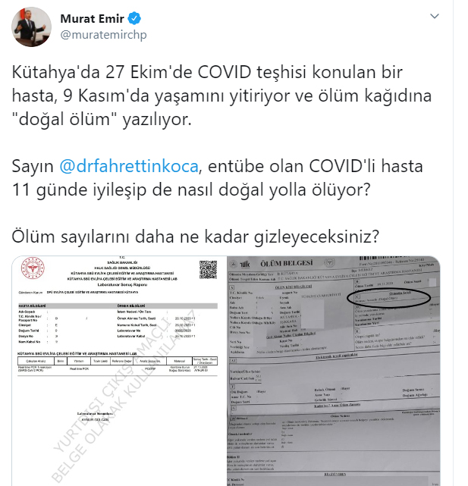The width and height of the screenshot is (468, 486).
Task: Open the @drfahrettinkoca mention
Action: (x=129, y=166)
